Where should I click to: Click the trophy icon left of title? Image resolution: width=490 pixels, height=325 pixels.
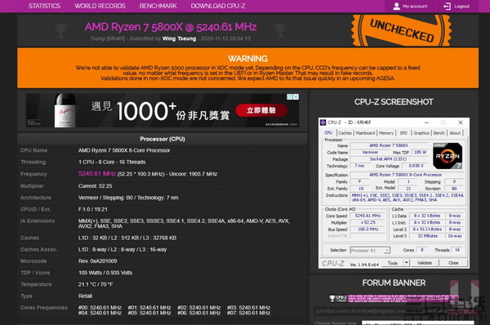pos(60,31)
